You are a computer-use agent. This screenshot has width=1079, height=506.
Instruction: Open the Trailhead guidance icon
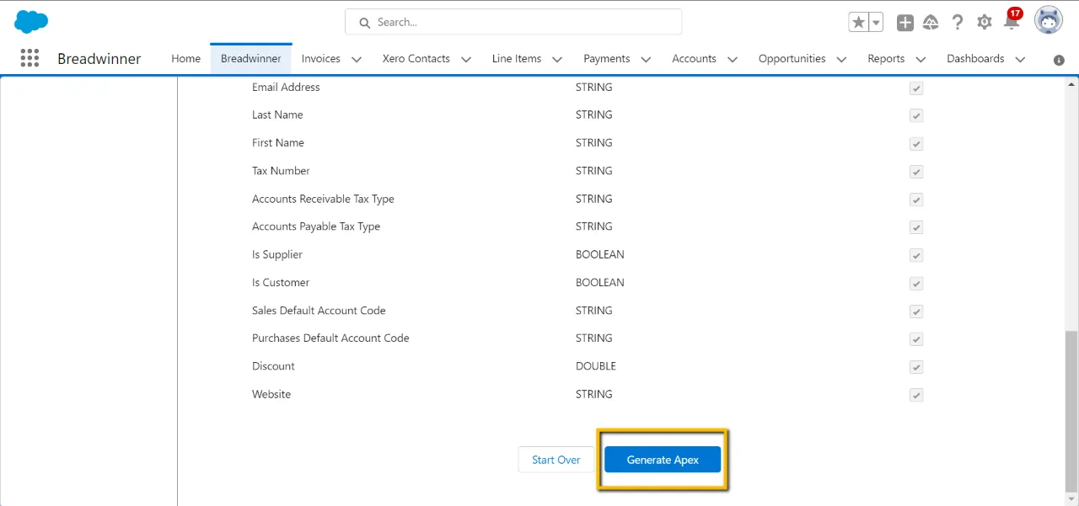(931, 23)
